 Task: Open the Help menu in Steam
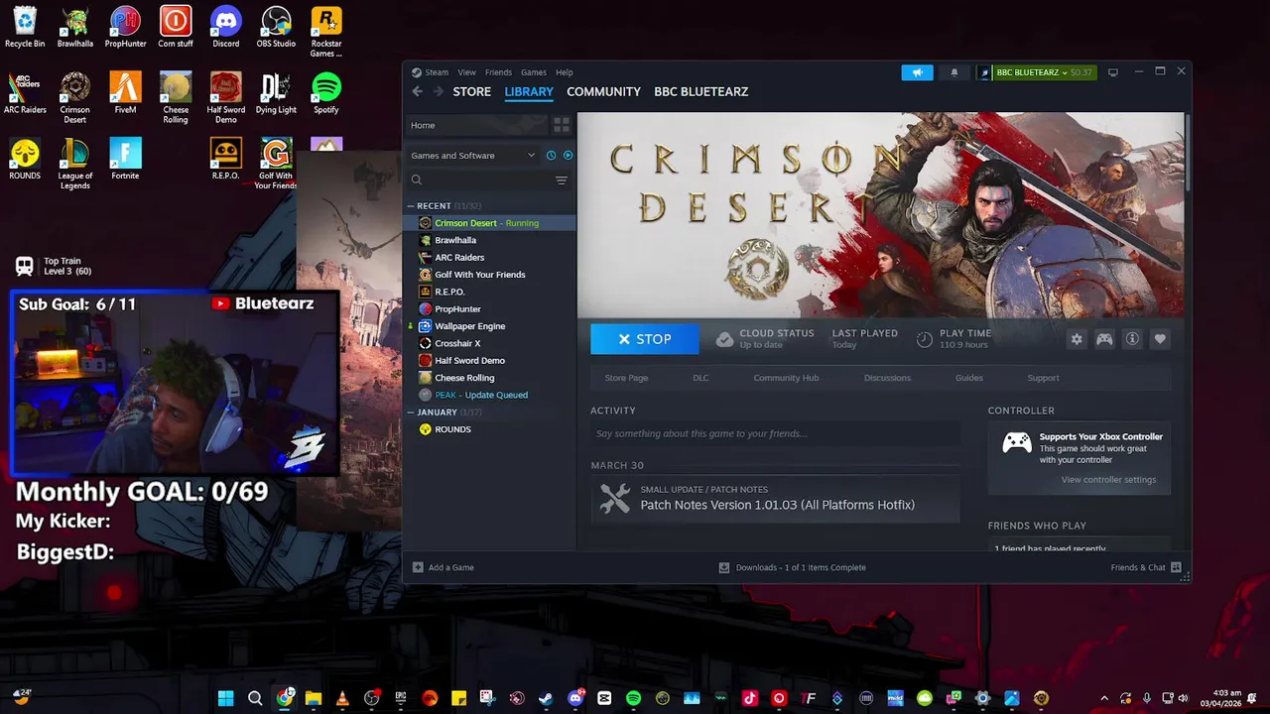pyautogui.click(x=565, y=72)
